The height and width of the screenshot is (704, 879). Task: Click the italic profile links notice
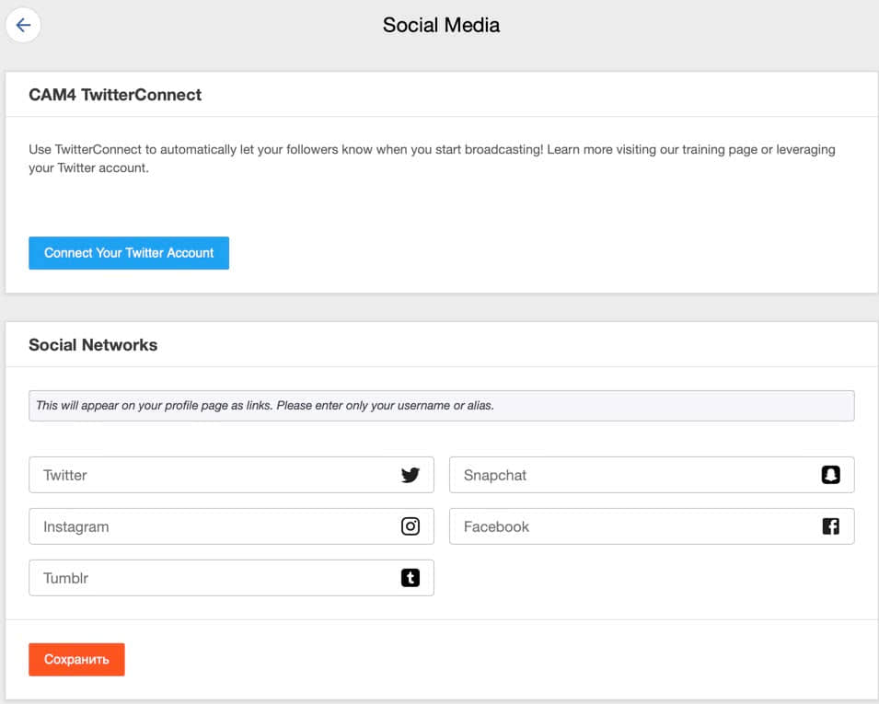tap(265, 406)
